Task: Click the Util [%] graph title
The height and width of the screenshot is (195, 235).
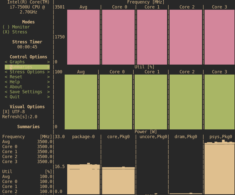Action: tap(145, 67)
